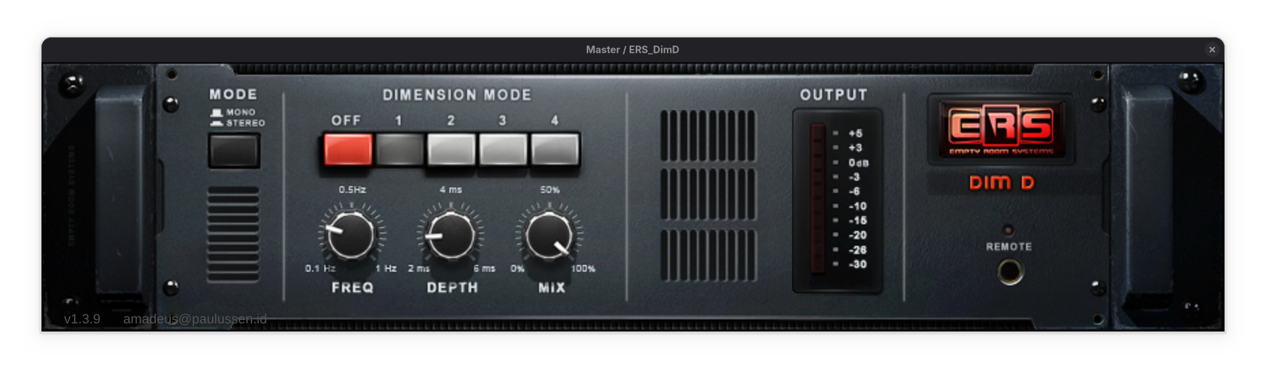1266x377 pixels.
Task: Click the v1.3.9 version label
Action: [82, 319]
